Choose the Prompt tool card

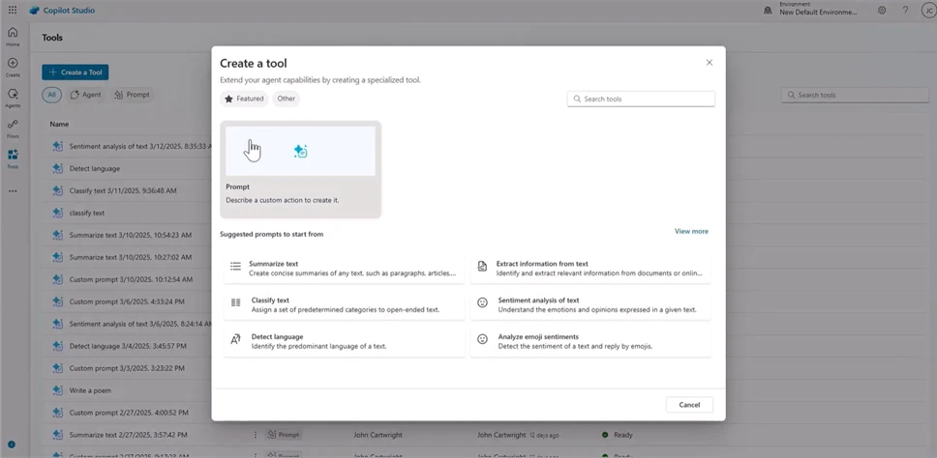[300, 168]
